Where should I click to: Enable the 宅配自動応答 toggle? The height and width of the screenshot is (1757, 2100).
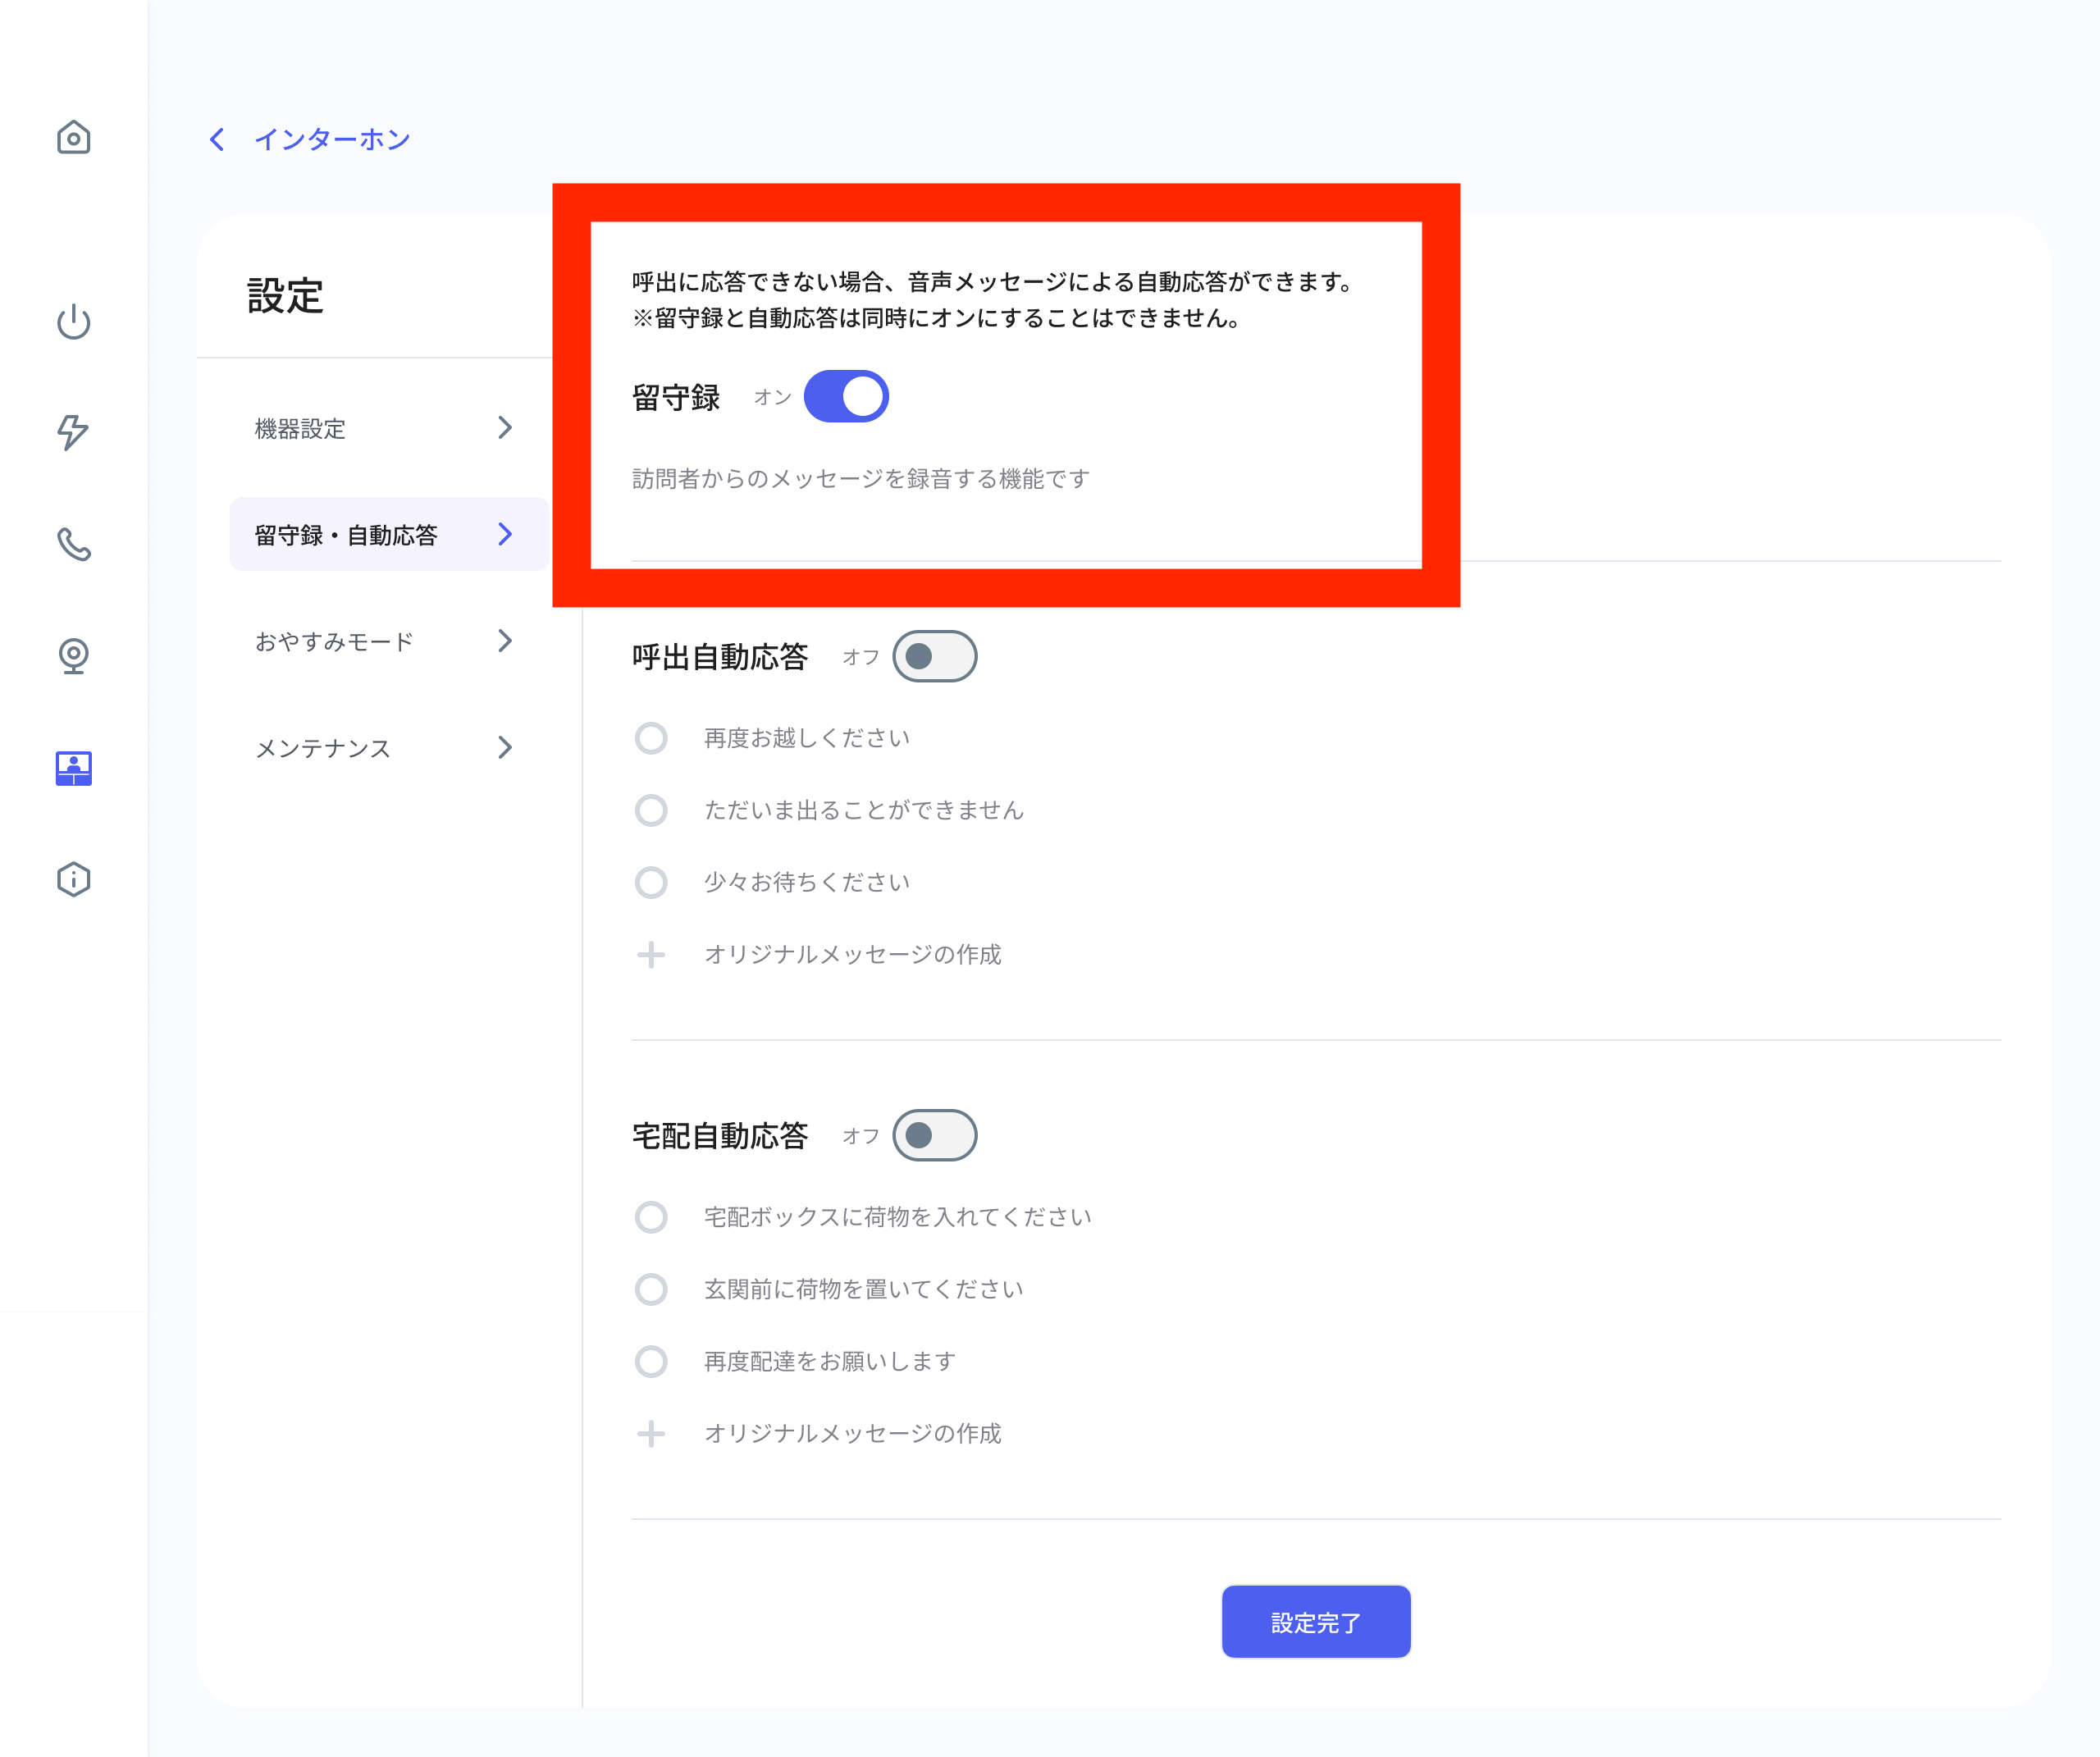click(934, 1136)
